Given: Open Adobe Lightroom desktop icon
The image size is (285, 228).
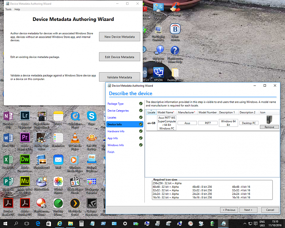Looking at the screenshot, I should coord(25,120).
